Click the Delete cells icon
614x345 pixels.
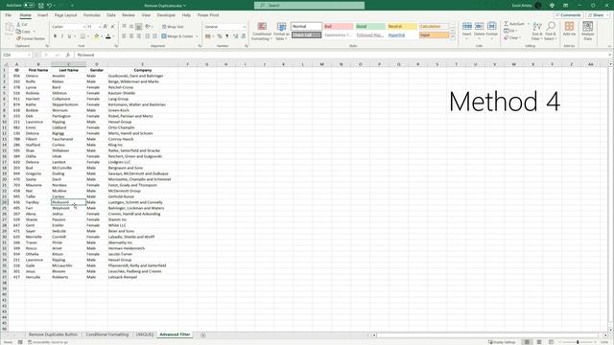(x=480, y=26)
